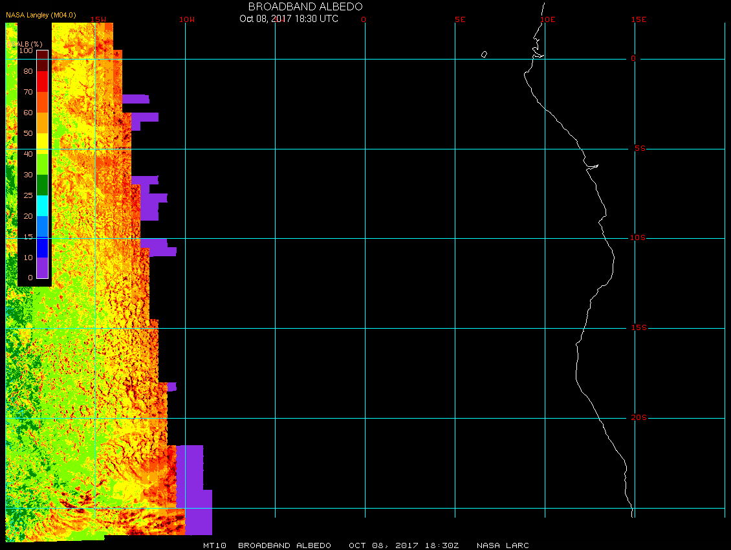Select the dark green 25–30% legend swatch
731x550 pixels.
tap(42, 184)
